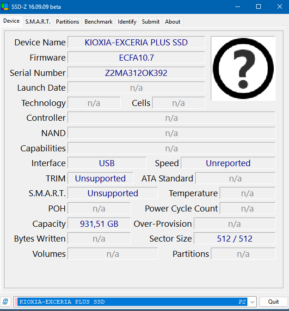Click the Temperature n/a field
Image resolution: width=289 pixels, height=311 pixels.
click(247, 193)
